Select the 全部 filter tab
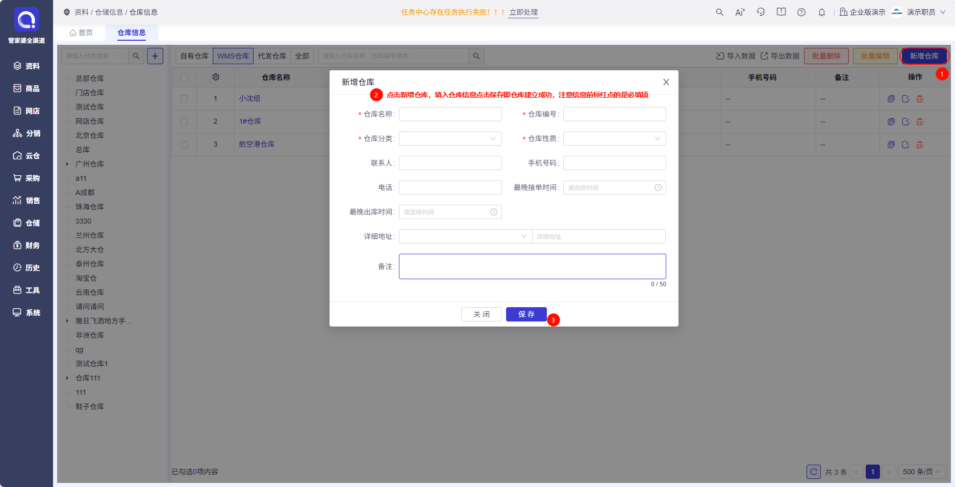 coord(302,56)
